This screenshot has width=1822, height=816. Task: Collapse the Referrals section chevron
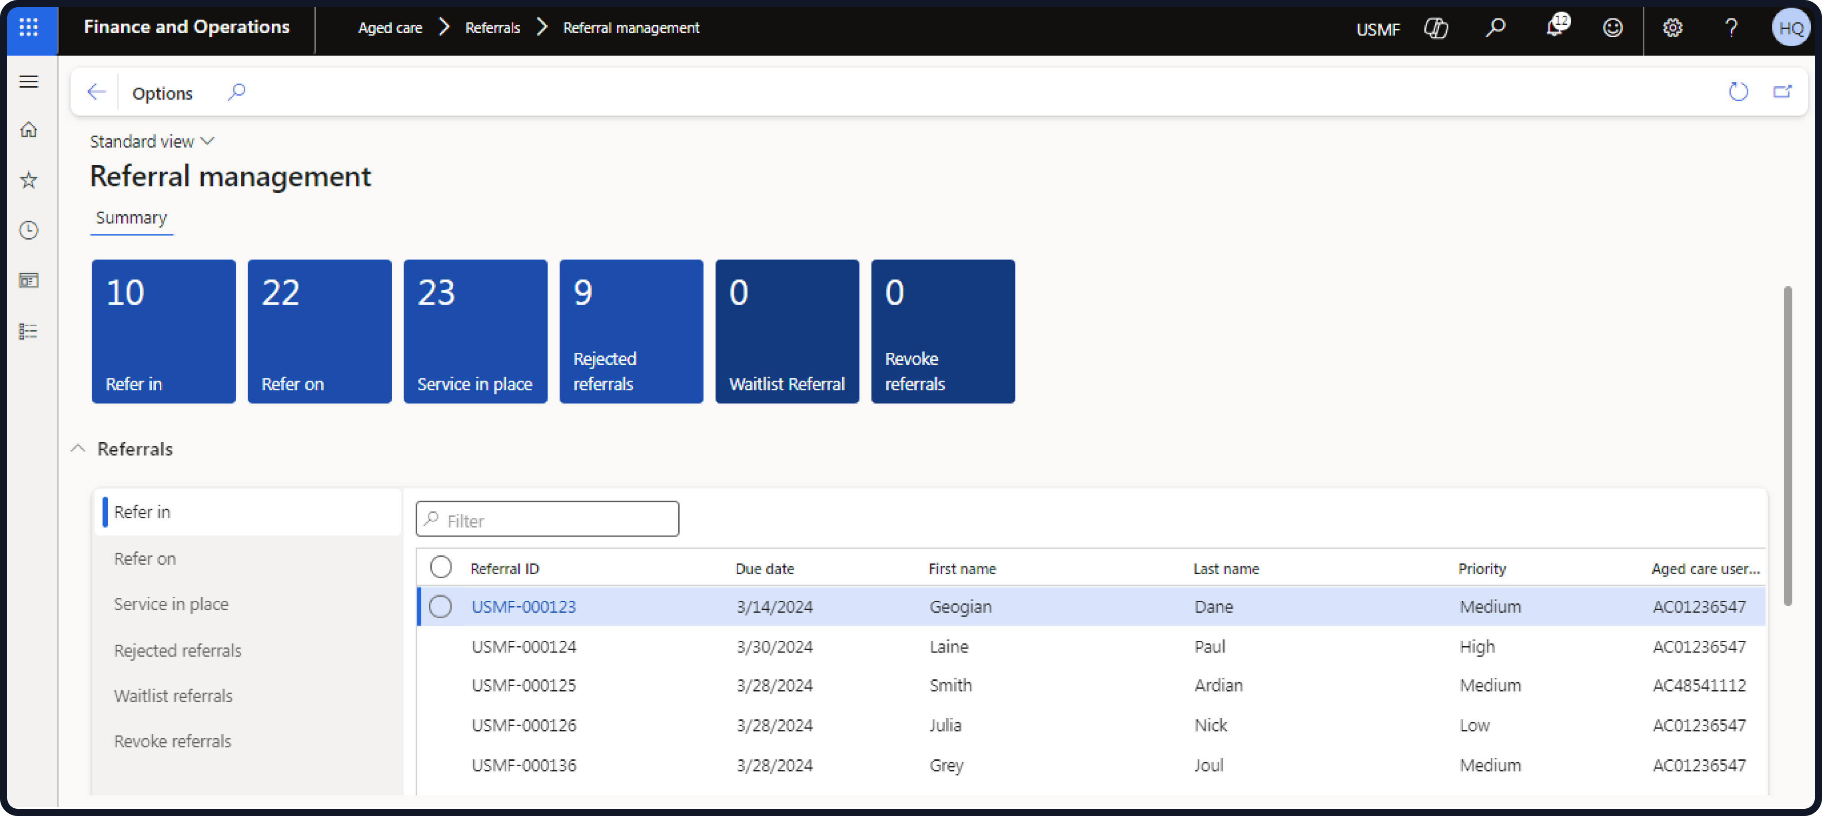click(x=78, y=449)
